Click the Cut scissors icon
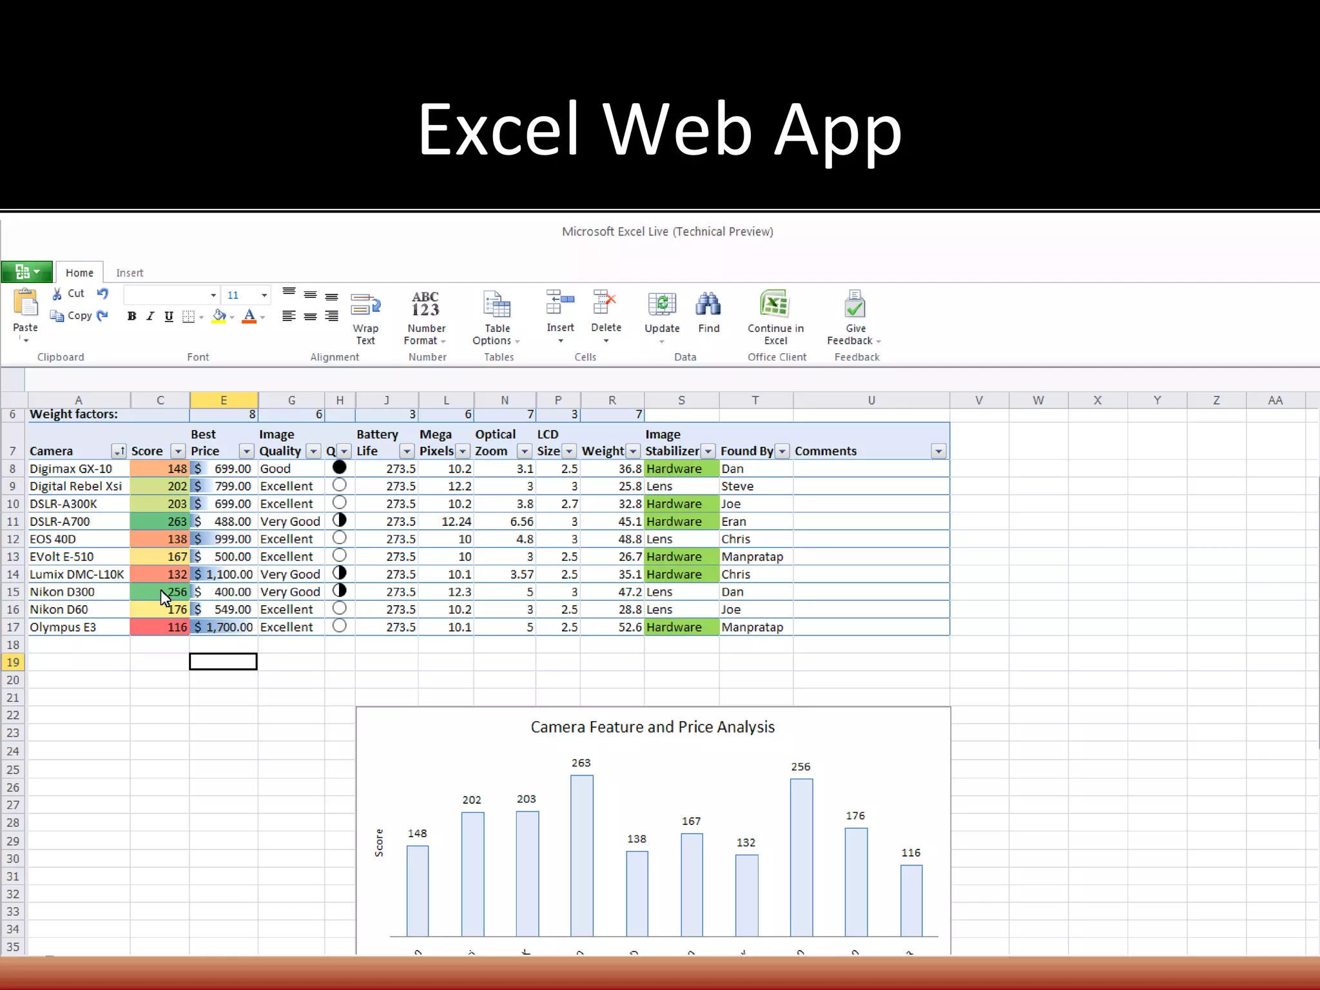 57,294
